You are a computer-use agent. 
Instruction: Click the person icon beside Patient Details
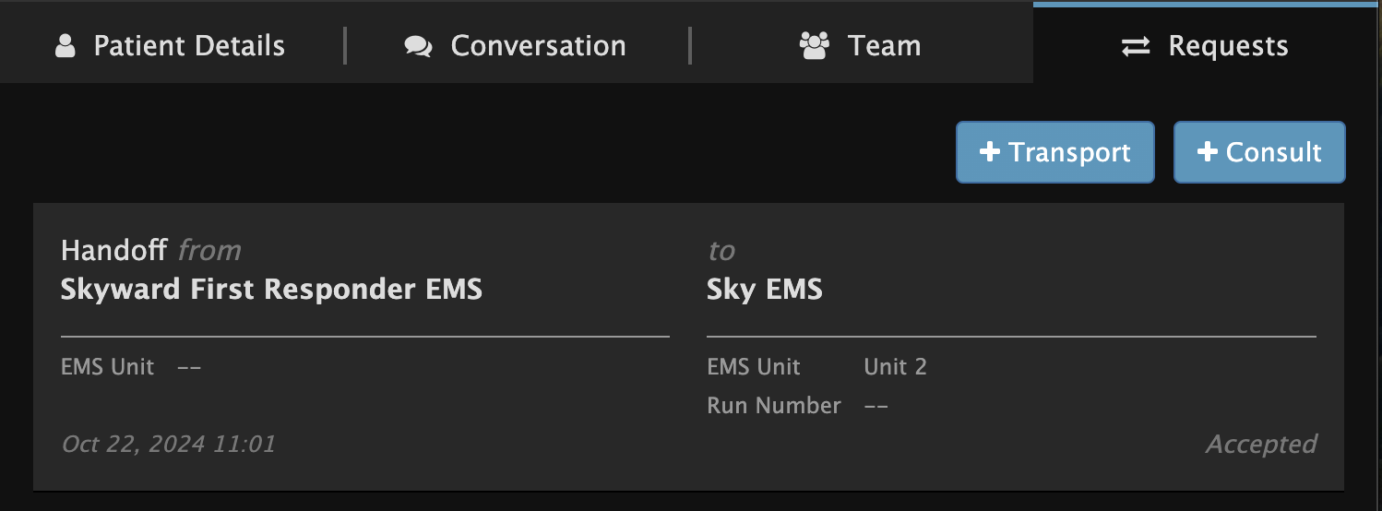66,46
